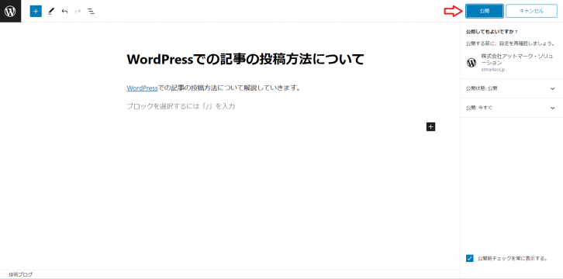563x279 pixels.
Task: Click the キャンセル cancel button
Action: tap(531, 11)
